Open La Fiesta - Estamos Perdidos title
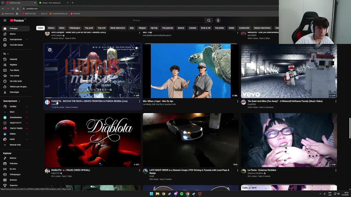351x197 pixels. pyautogui.click(x=262, y=170)
